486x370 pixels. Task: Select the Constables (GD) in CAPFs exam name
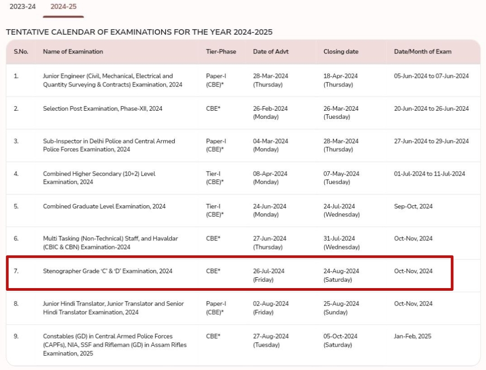point(115,345)
